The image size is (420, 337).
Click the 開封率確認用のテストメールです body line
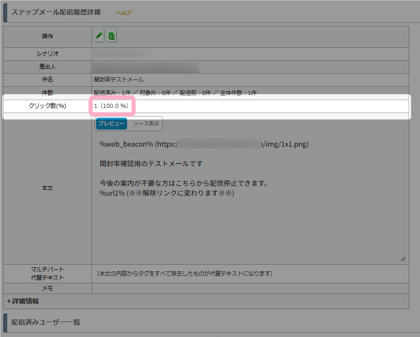pos(151,164)
